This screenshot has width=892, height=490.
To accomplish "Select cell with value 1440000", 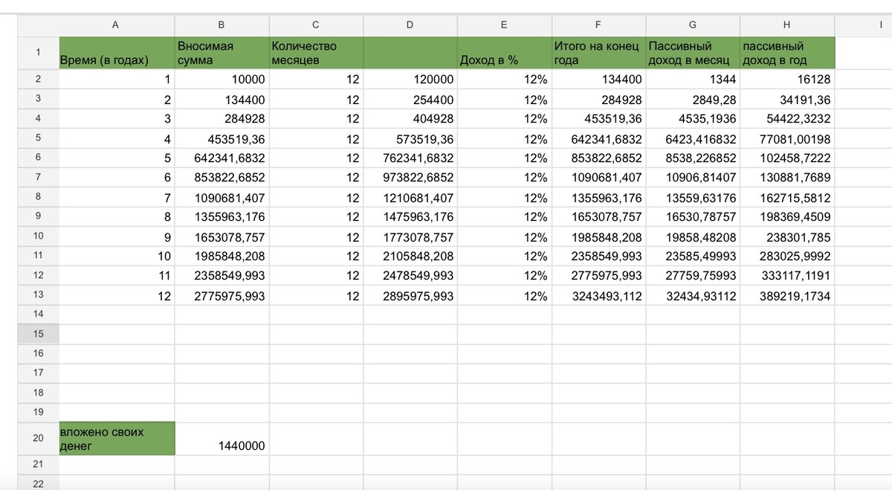I will (222, 438).
